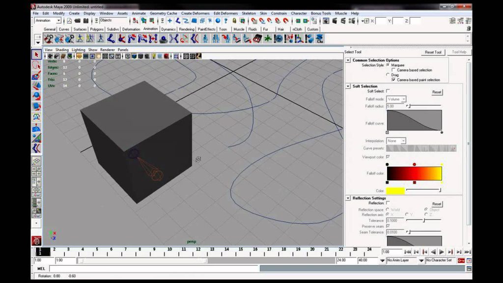Select the Show Manipulator tool
The image size is (503, 283).
click(36, 138)
